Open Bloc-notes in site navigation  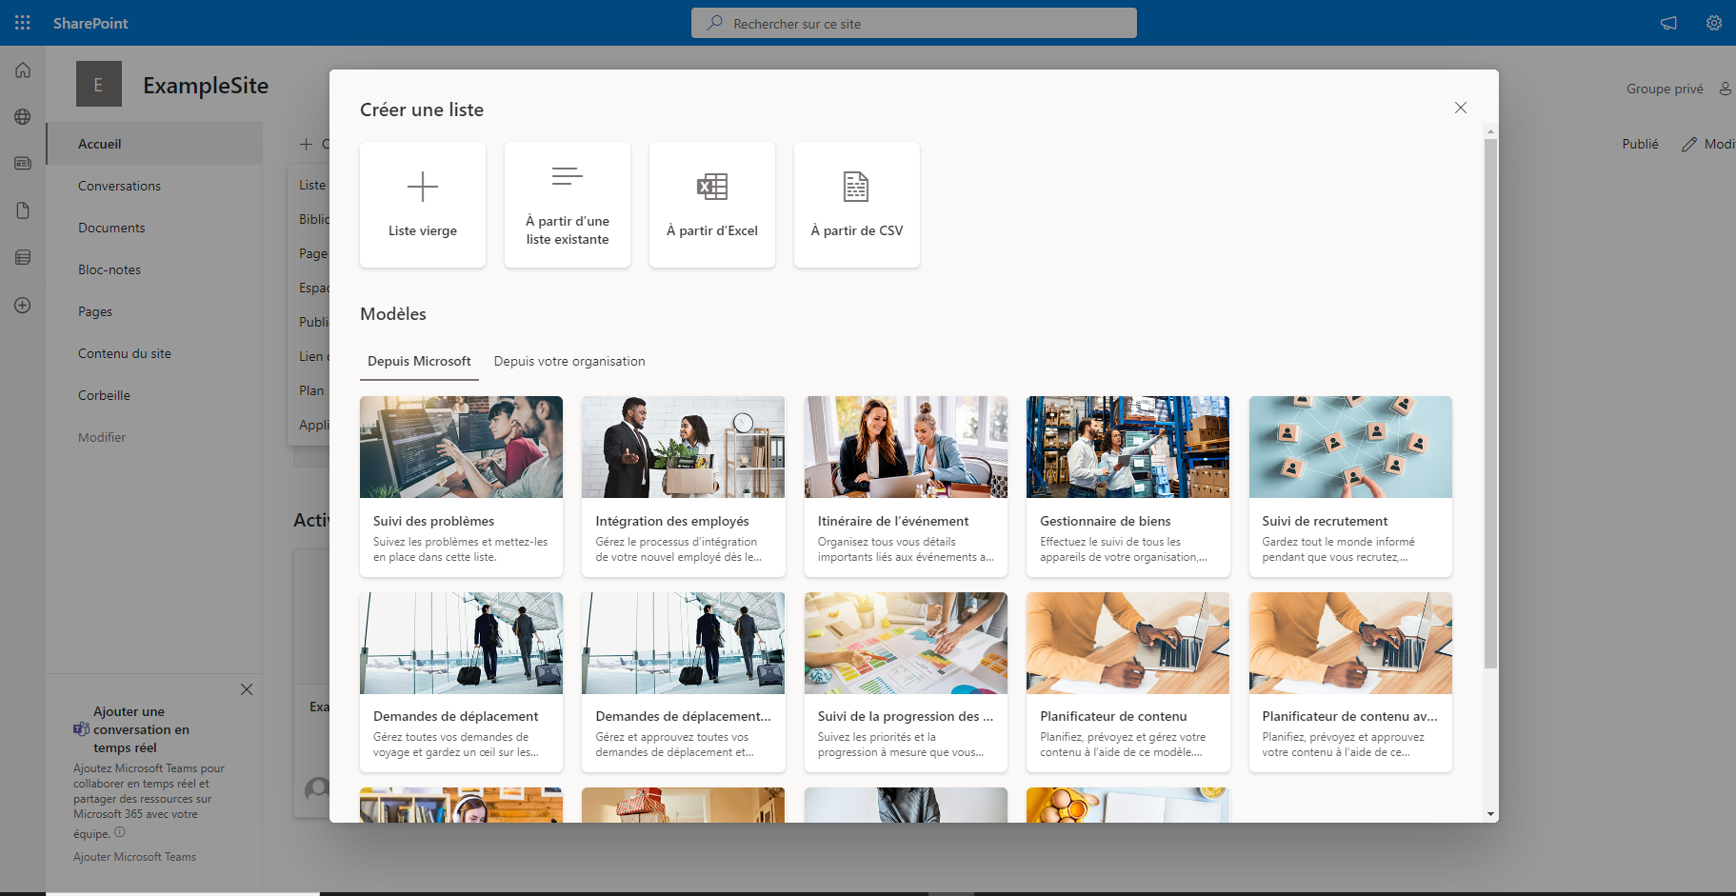pyautogui.click(x=154, y=269)
